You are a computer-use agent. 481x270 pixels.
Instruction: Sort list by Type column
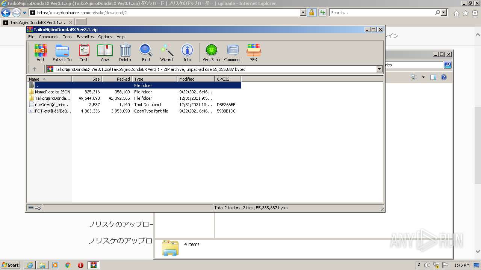pyautogui.click(x=154, y=79)
